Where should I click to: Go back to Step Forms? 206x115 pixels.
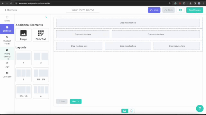pos(11,10)
